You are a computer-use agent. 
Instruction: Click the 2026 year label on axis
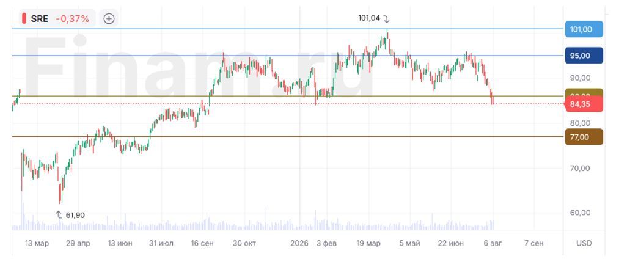click(299, 243)
